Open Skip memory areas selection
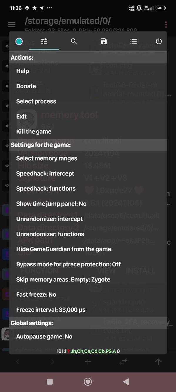 [63, 279]
